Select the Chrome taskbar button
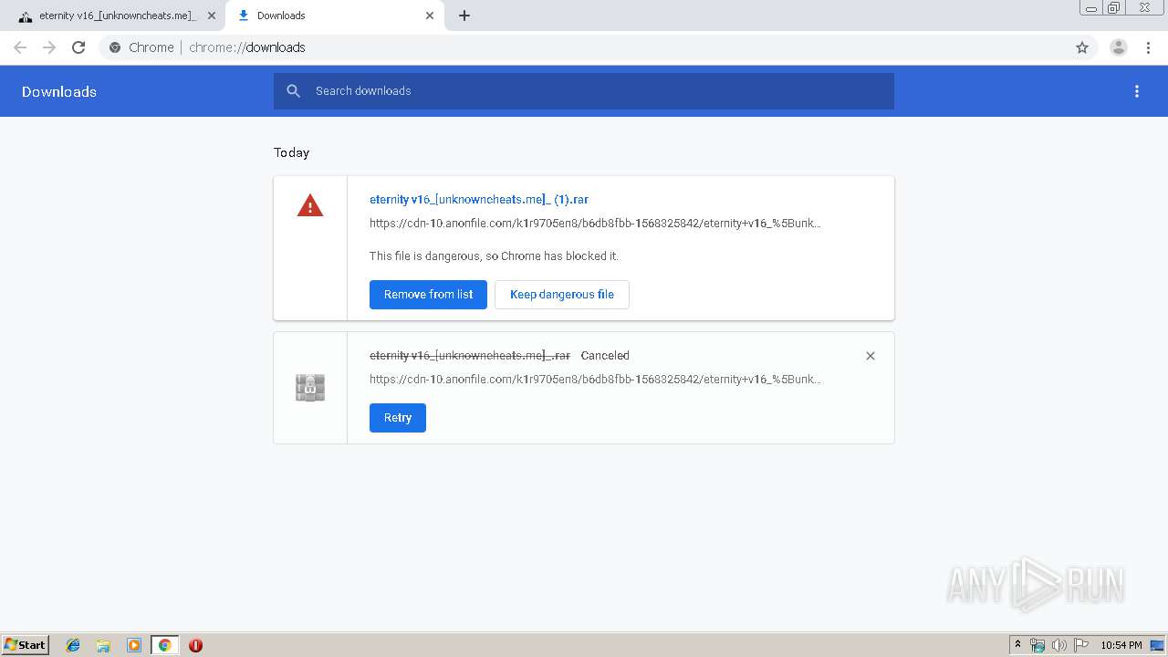1168x657 pixels. 164,645
